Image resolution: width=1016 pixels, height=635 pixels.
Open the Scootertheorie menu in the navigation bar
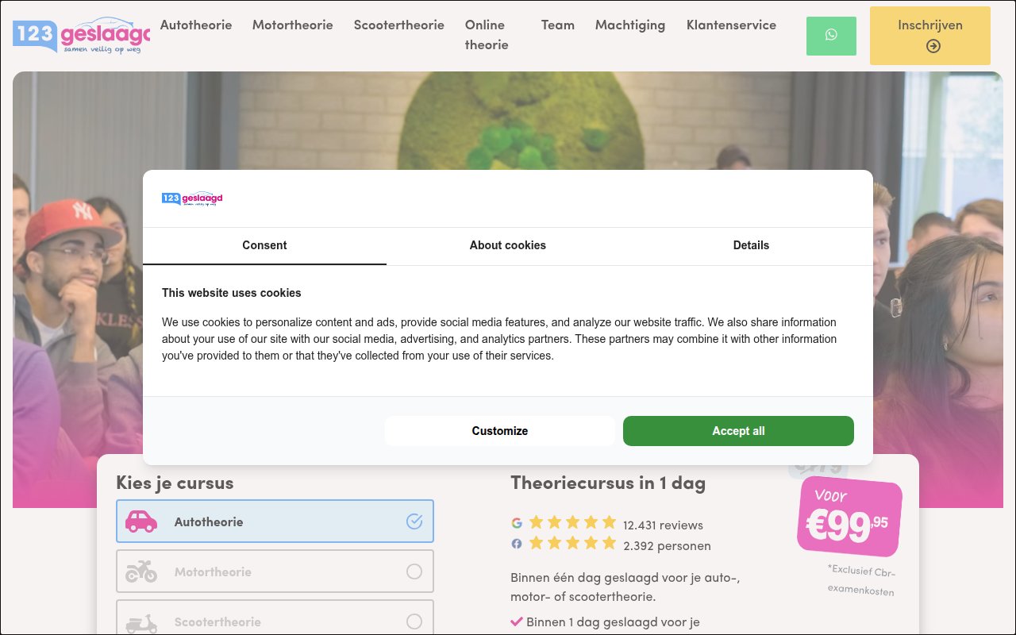[x=399, y=25]
